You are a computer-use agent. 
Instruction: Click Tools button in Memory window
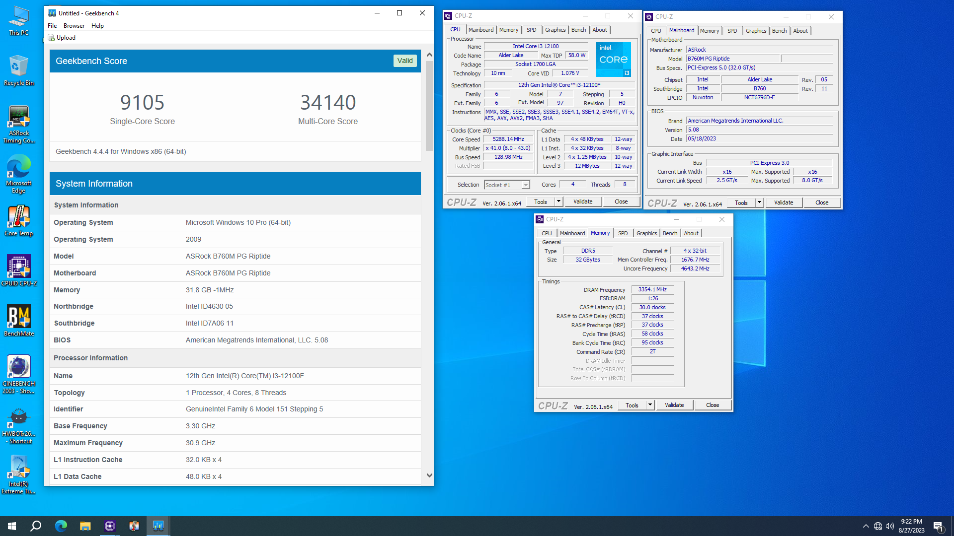(x=632, y=405)
